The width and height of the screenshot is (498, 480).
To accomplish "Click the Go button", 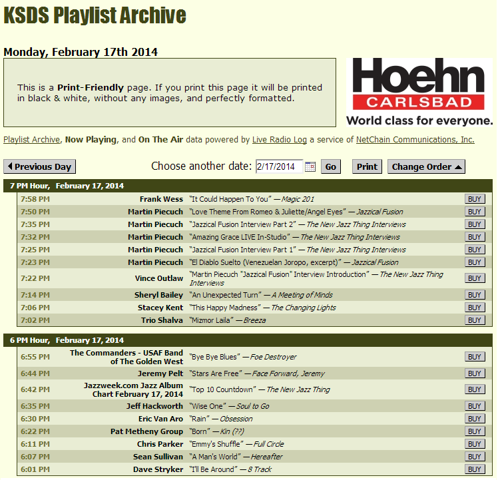I will [331, 167].
